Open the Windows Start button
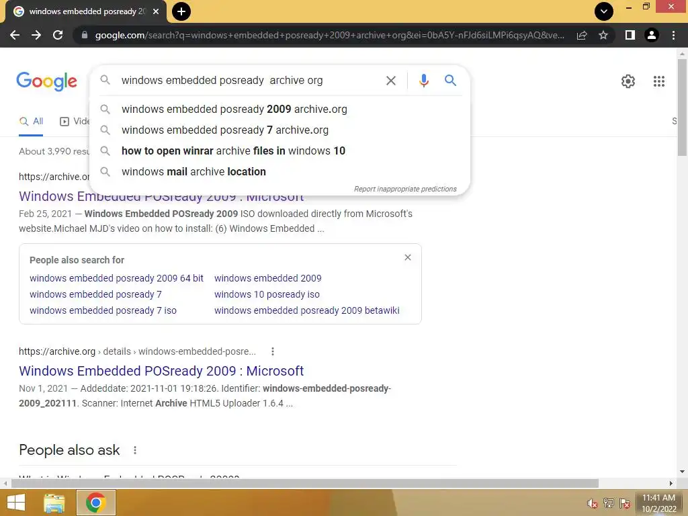This screenshot has width=688, height=516. (x=16, y=503)
